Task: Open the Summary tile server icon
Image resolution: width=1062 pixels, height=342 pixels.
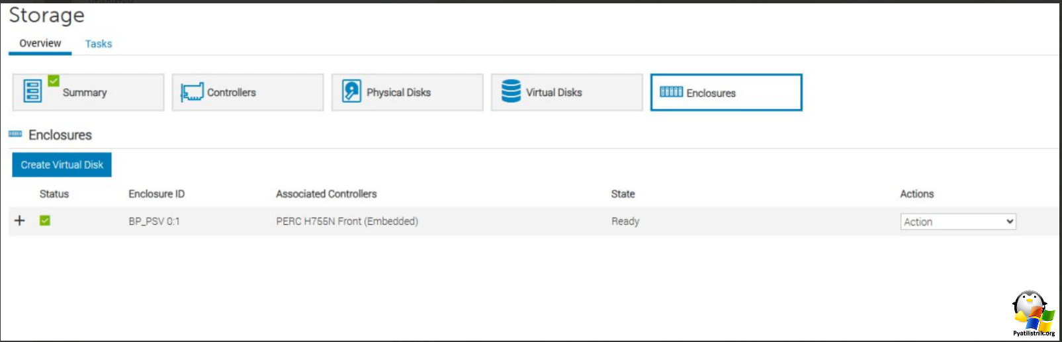Action: click(32, 91)
